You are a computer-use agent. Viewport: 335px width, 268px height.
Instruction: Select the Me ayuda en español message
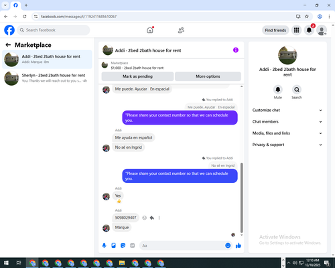(x=133, y=137)
